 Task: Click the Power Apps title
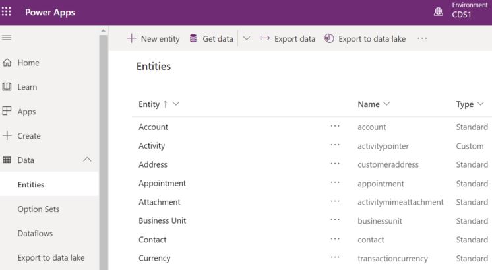pos(50,13)
